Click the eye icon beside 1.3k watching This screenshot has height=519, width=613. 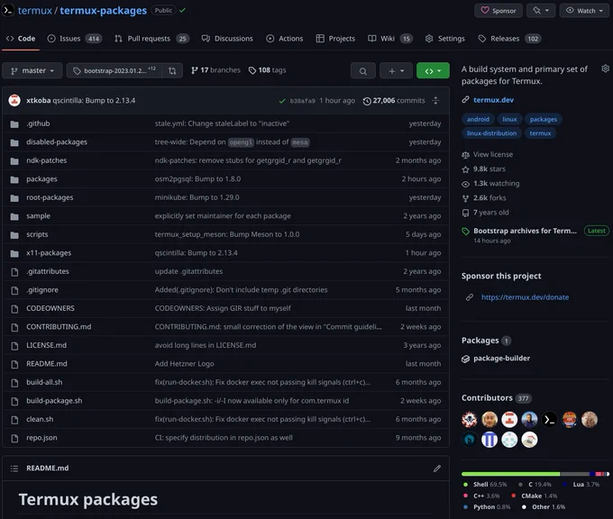(465, 184)
